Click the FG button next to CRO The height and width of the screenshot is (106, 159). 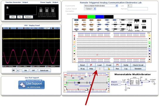(20, 17)
